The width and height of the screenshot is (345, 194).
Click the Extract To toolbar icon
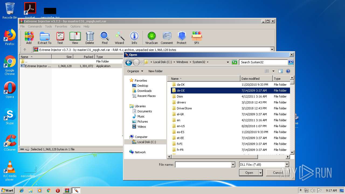pyautogui.click(x=44, y=38)
